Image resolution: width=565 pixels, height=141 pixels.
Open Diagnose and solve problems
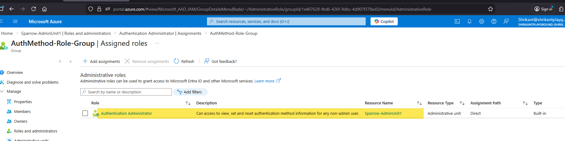(x=32, y=82)
